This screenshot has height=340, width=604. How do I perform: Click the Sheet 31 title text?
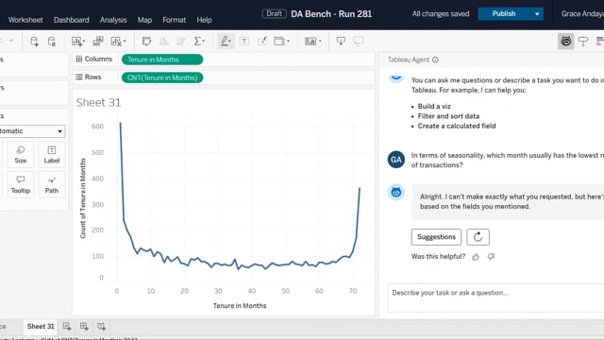click(98, 103)
